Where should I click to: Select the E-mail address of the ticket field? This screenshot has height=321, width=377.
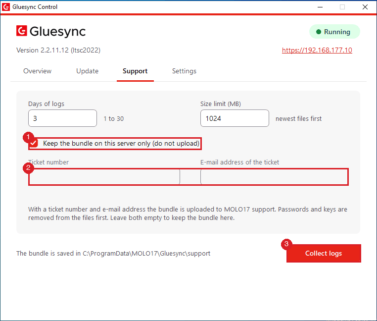pos(274,177)
